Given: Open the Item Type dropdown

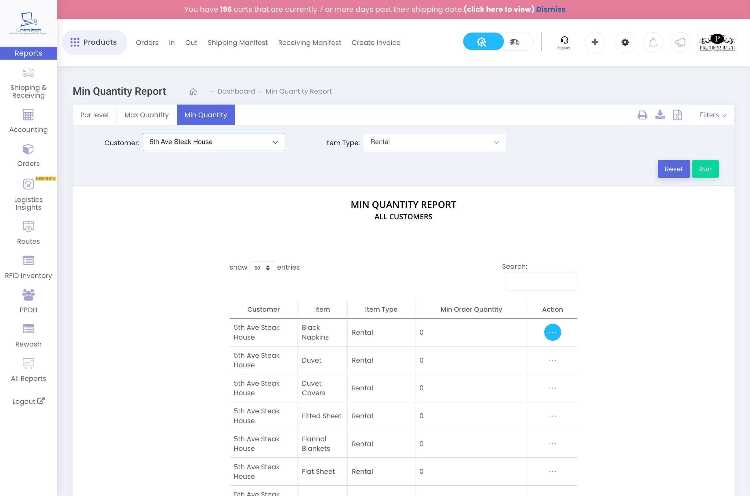Looking at the screenshot, I should click(x=434, y=142).
